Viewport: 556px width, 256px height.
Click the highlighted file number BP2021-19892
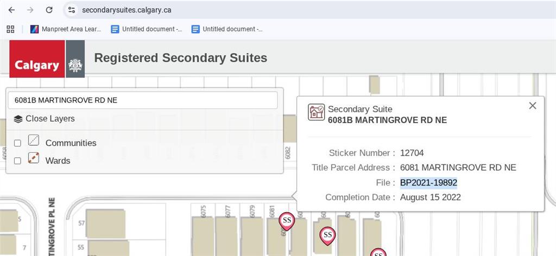(428, 183)
